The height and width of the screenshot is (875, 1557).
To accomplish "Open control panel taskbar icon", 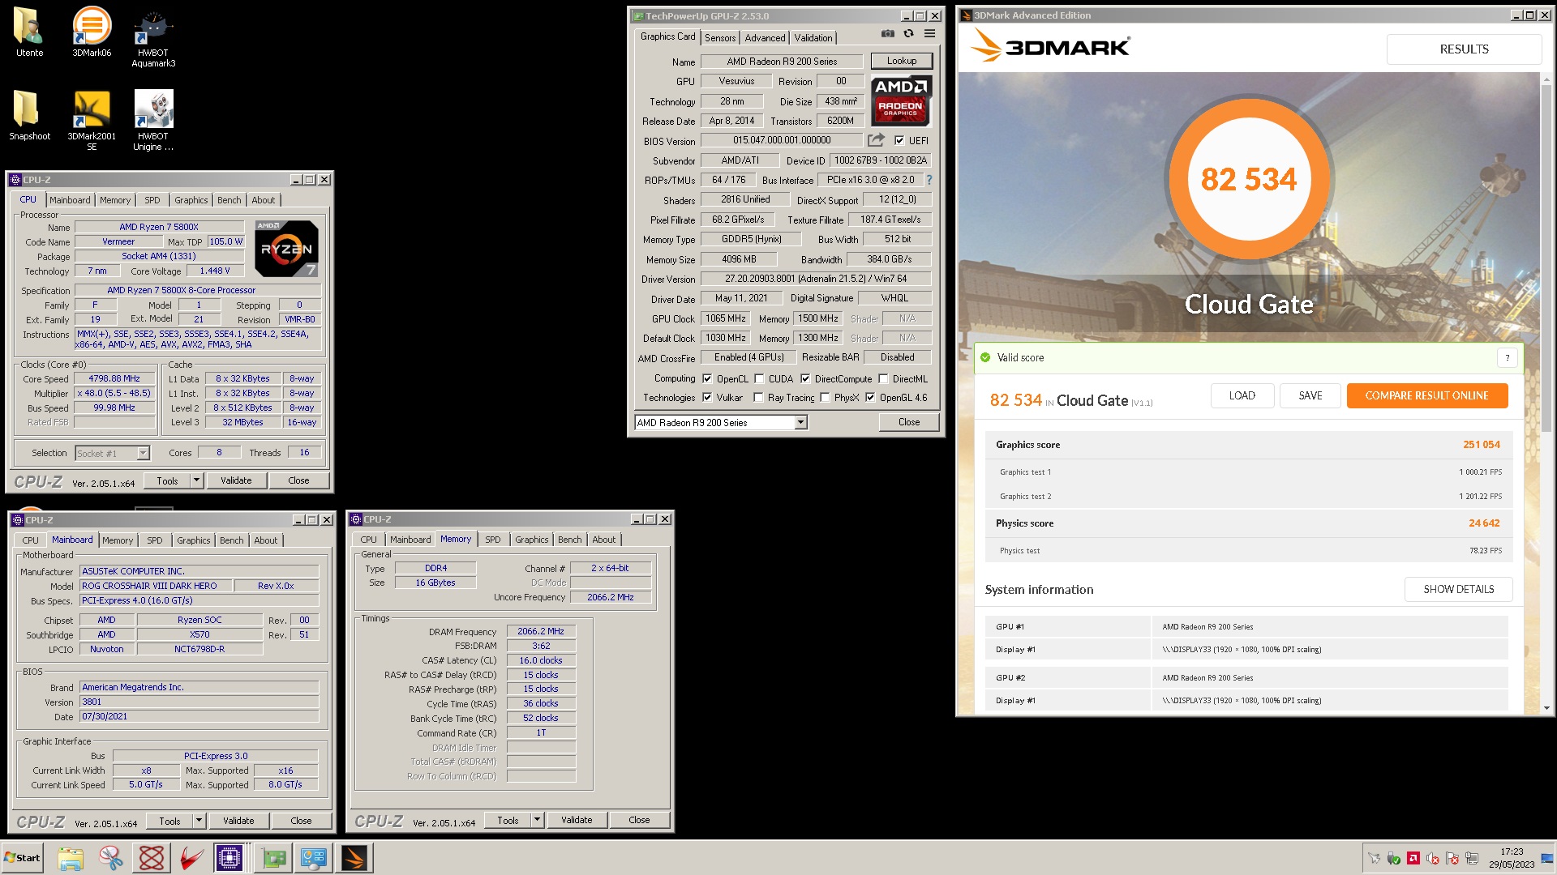I will (x=314, y=858).
